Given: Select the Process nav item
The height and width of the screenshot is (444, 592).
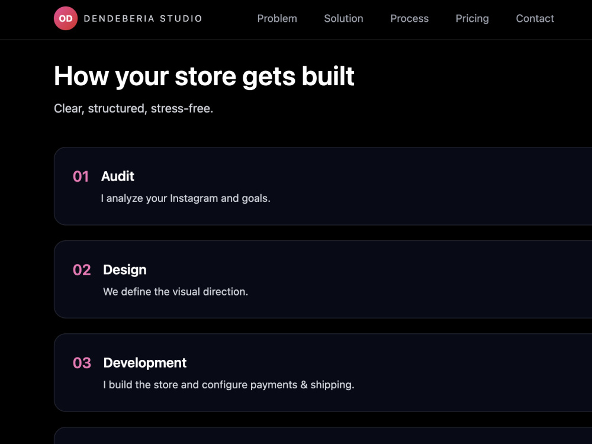Looking at the screenshot, I should 409,18.
